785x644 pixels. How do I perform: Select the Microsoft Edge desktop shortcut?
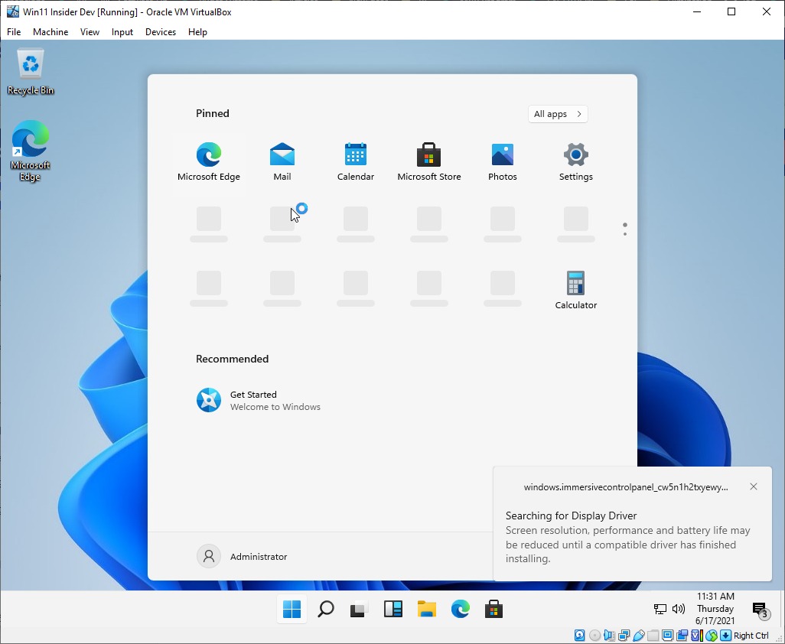click(31, 151)
